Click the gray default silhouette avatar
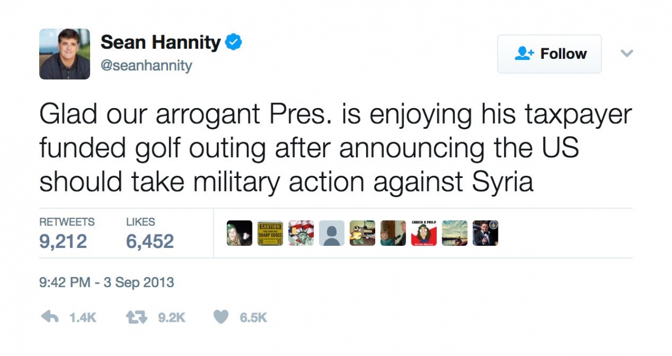 click(332, 233)
